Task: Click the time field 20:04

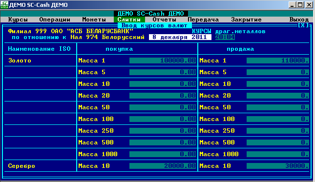Action: tap(225, 37)
